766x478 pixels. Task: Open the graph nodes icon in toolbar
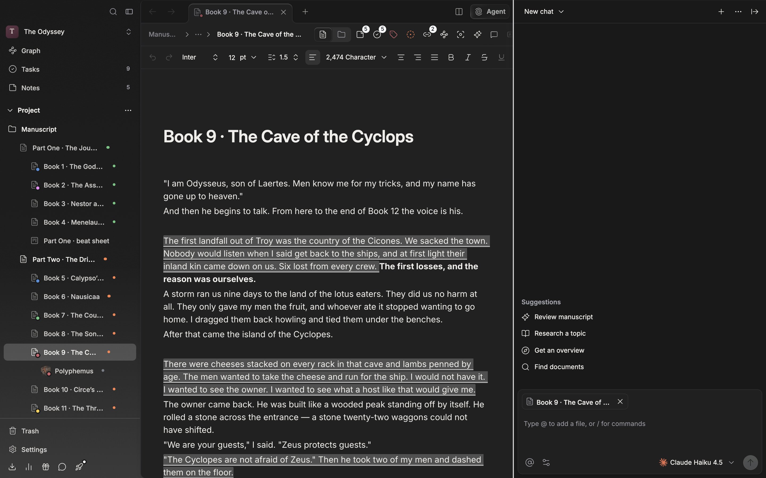444,35
